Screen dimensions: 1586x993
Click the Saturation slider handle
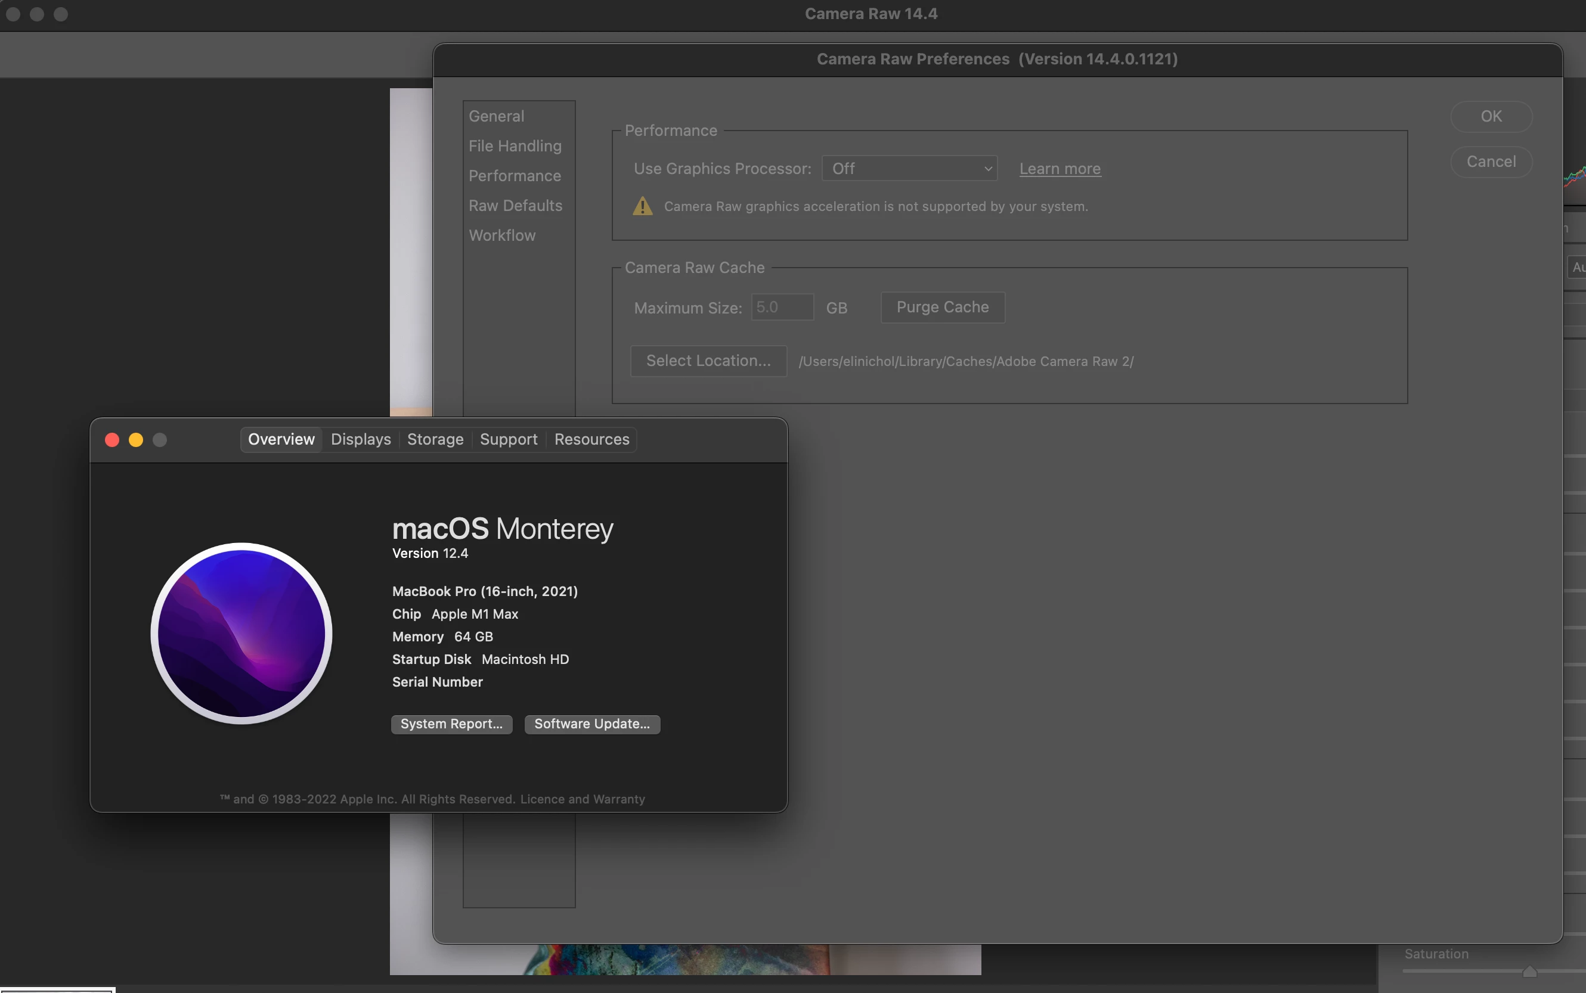(x=1529, y=971)
